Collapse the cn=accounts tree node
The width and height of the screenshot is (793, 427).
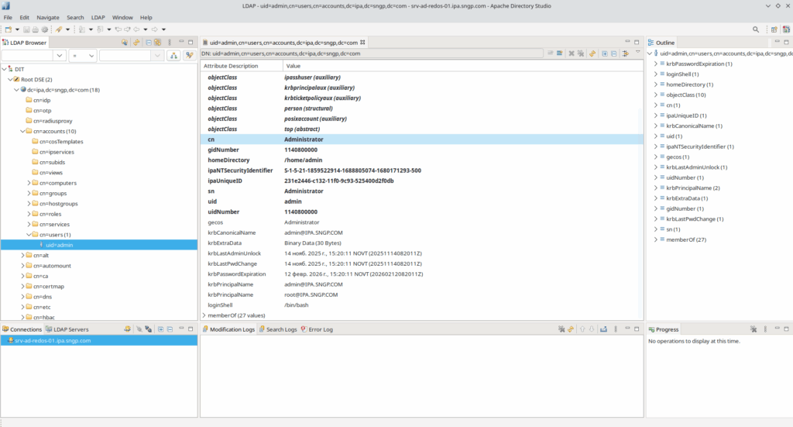click(x=22, y=131)
